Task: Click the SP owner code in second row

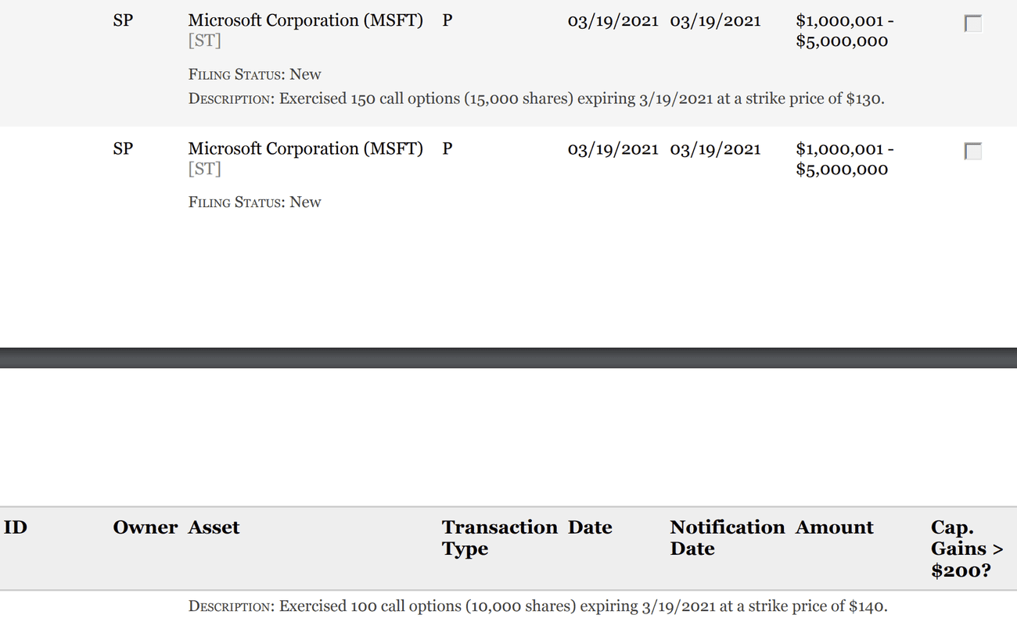Action: pyautogui.click(x=123, y=148)
